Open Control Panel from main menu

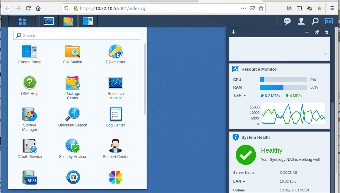point(30,51)
